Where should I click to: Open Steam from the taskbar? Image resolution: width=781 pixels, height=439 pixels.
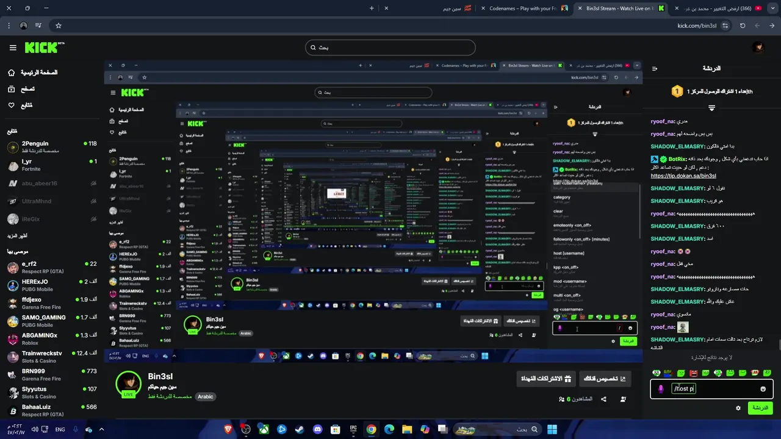[300, 429]
